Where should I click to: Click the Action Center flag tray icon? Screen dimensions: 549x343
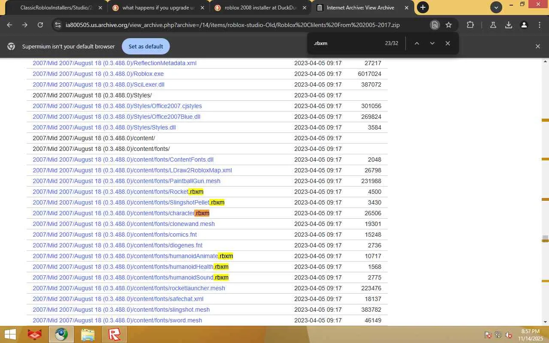click(488, 335)
